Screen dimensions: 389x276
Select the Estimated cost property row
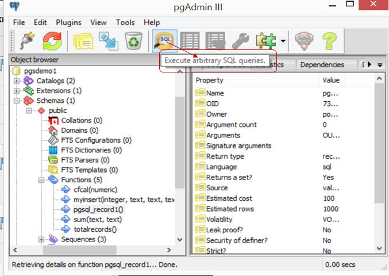click(x=285, y=198)
